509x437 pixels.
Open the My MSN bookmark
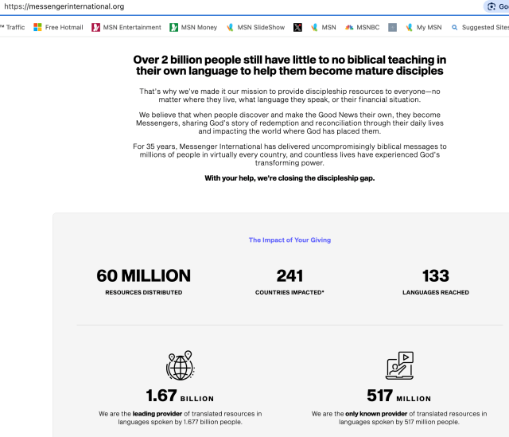coord(423,27)
